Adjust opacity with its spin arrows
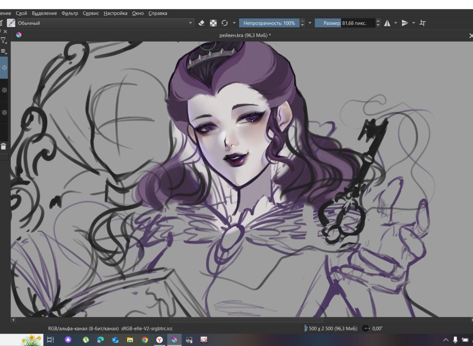 (x=302, y=23)
